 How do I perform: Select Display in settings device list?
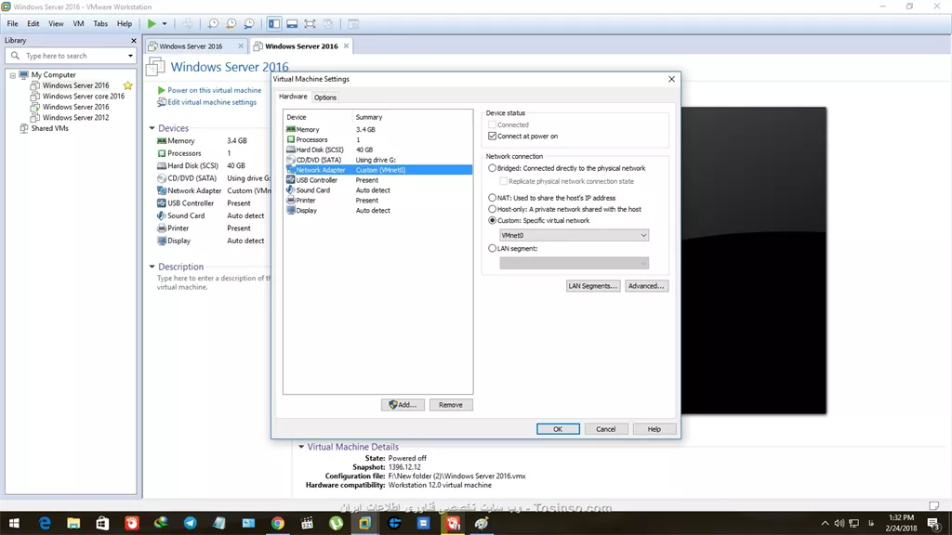click(x=377, y=211)
